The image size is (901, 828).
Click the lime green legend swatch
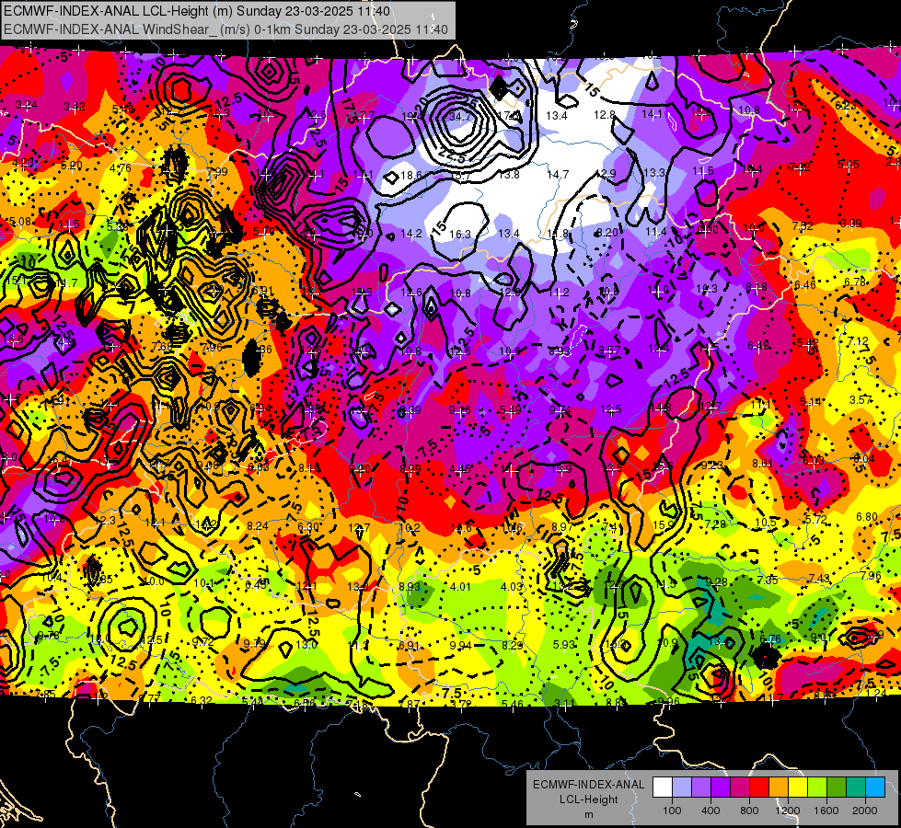(x=817, y=788)
